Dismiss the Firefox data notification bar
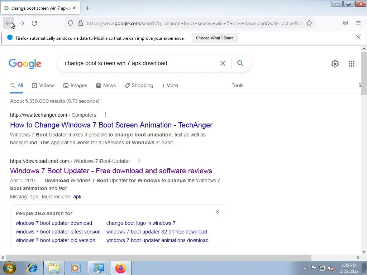The image size is (367, 275). [358, 37]
